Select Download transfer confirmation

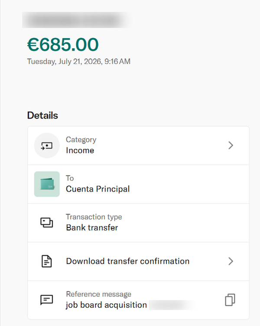click(x=138, y=261)
